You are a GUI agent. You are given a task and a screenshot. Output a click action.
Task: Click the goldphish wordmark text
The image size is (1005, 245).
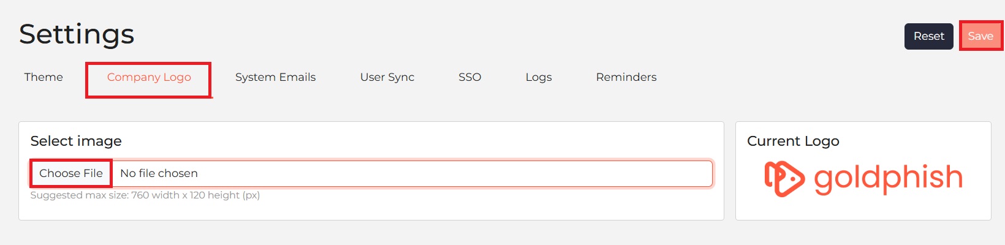[x=888, y=179]
